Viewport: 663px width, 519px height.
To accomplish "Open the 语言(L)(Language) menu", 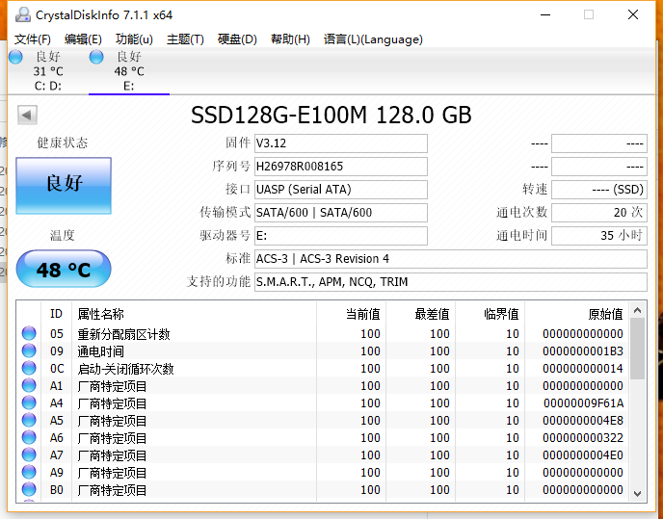I will click(x=373, y=39).
